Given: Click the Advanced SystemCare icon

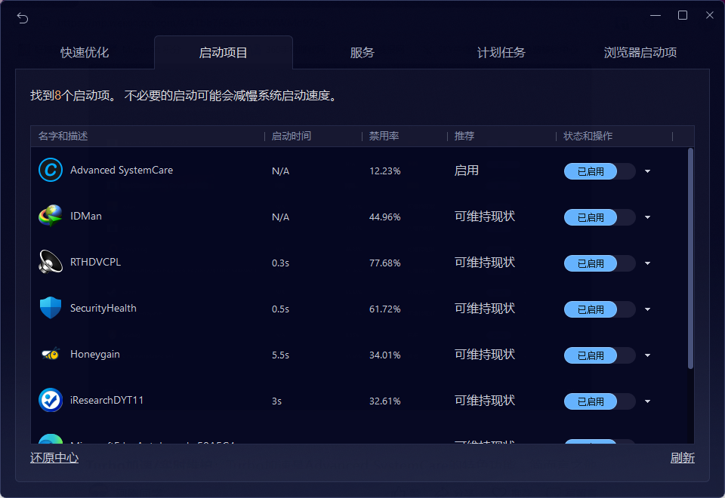Looking at the screenshot, I should coord(51,170).
